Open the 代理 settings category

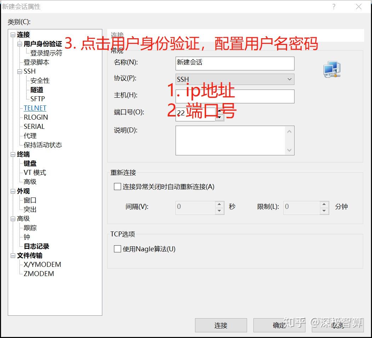point(30,136)
